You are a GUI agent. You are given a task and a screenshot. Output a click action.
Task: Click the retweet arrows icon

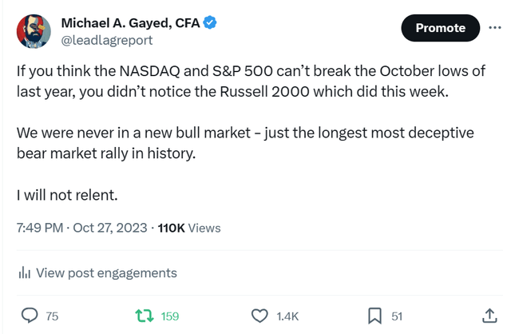(x=145, y=316)
